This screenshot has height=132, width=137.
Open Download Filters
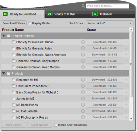click(14, 23)
